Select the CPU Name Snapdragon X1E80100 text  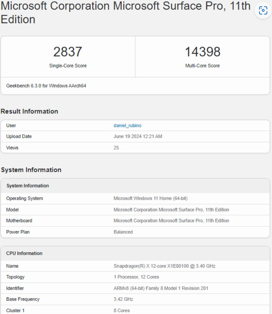[x=164, y=266]
